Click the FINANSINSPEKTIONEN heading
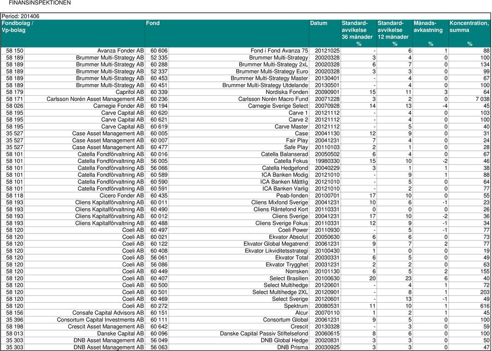492x351 pixels. tap(40, 3)
